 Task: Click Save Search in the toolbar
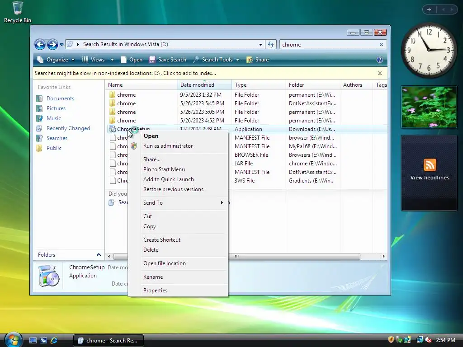[168, 60]
